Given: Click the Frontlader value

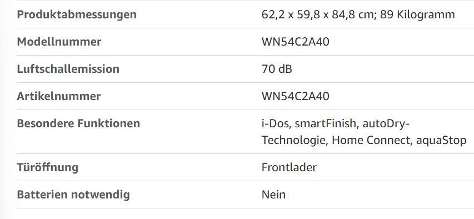Looking at the screenshot, I should 289,167.
